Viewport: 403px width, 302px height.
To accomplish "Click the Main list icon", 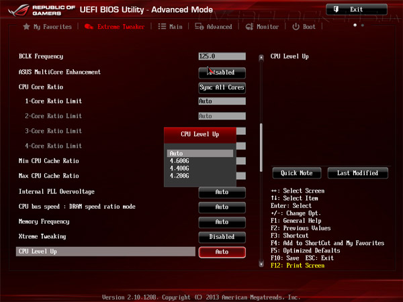I will pyautogui.click(x=162, y=26).
